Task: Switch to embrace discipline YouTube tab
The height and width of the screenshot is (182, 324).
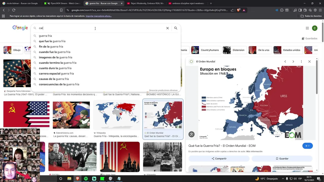Action: click(x=187, y=3)
